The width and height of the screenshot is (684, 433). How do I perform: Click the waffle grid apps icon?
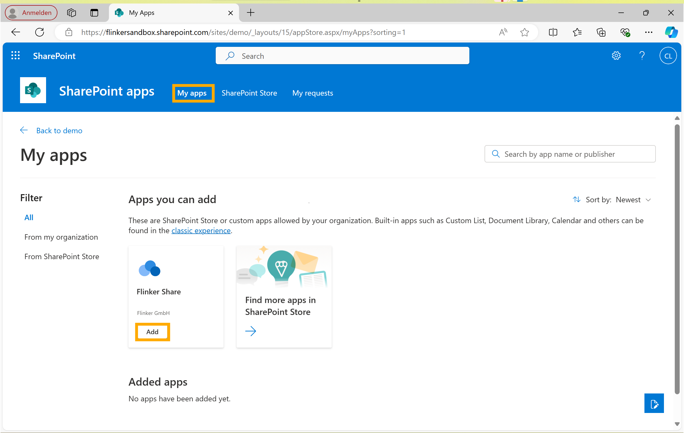(x=15, y=55)
